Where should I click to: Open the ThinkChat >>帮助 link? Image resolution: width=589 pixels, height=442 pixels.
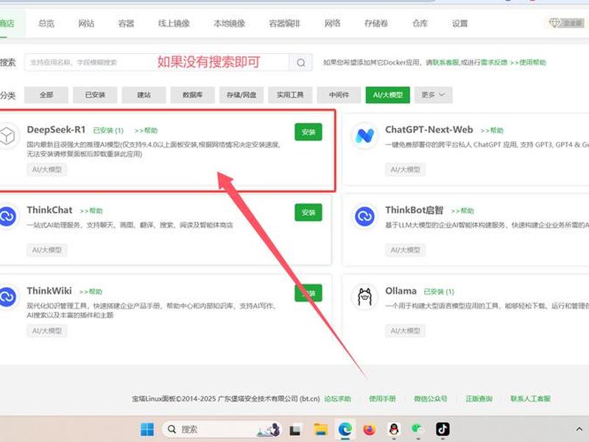(x=91, y=211)
